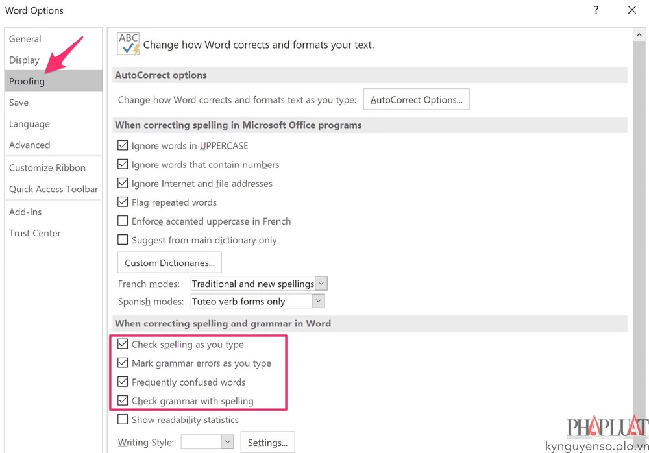Open the Writing Style dropdown
This screenshot has height=453, width=649.
coord(227,443)
